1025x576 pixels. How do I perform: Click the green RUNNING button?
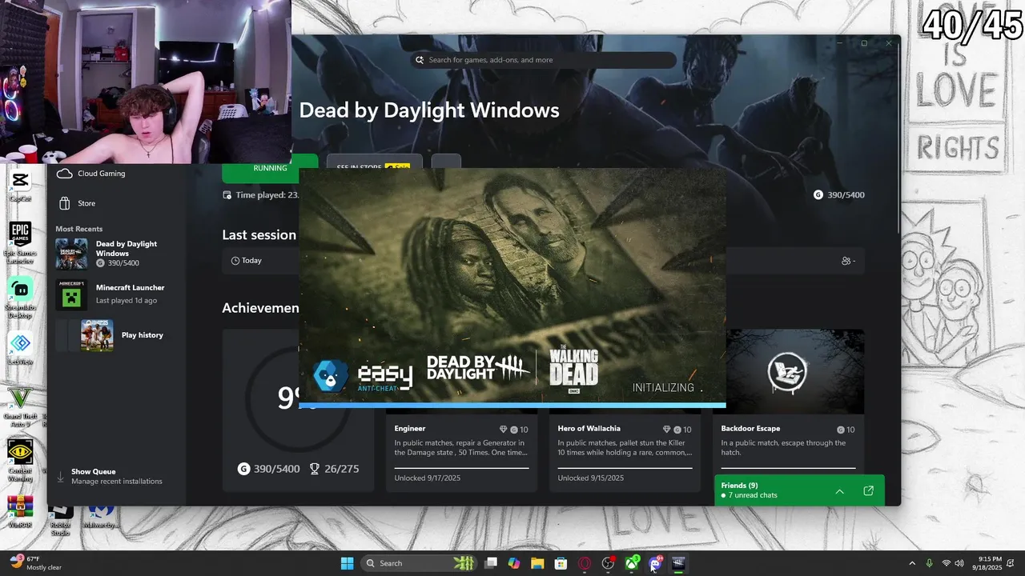pos(270,168)
